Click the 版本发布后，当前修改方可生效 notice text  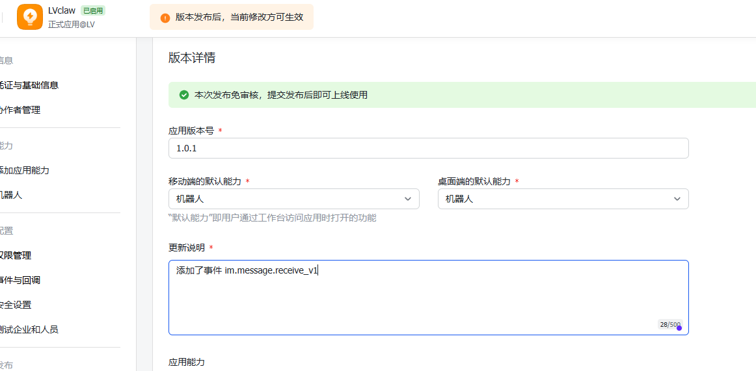[239, 18]
